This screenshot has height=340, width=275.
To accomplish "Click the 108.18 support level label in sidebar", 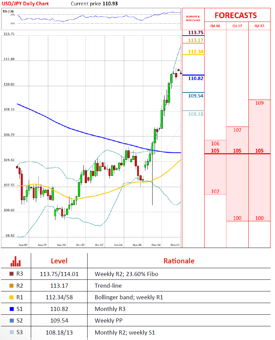I will coord(196,114).
